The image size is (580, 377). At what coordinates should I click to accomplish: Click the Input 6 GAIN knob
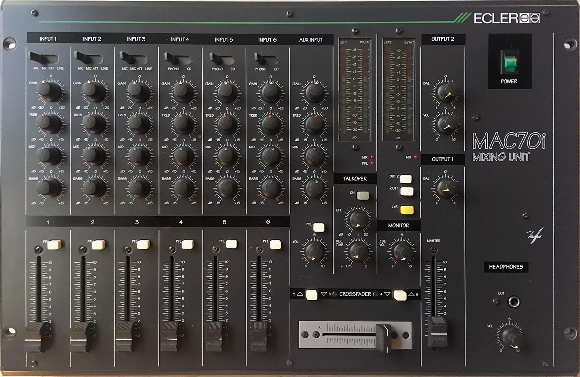(271, 92)
